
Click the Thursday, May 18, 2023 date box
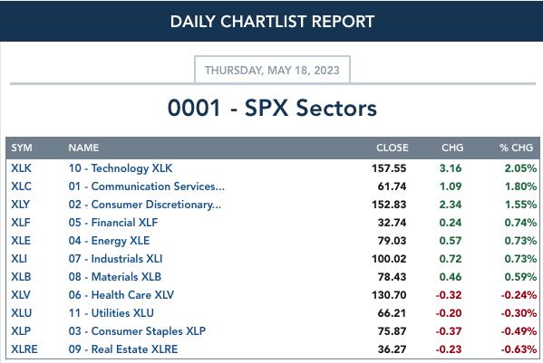coord(272,70)
